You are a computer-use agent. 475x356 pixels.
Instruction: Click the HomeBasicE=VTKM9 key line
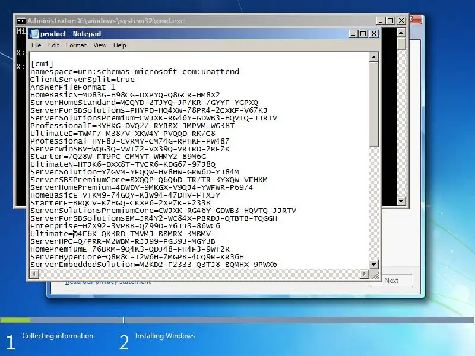pyautogui.click(x=125, y=195)
